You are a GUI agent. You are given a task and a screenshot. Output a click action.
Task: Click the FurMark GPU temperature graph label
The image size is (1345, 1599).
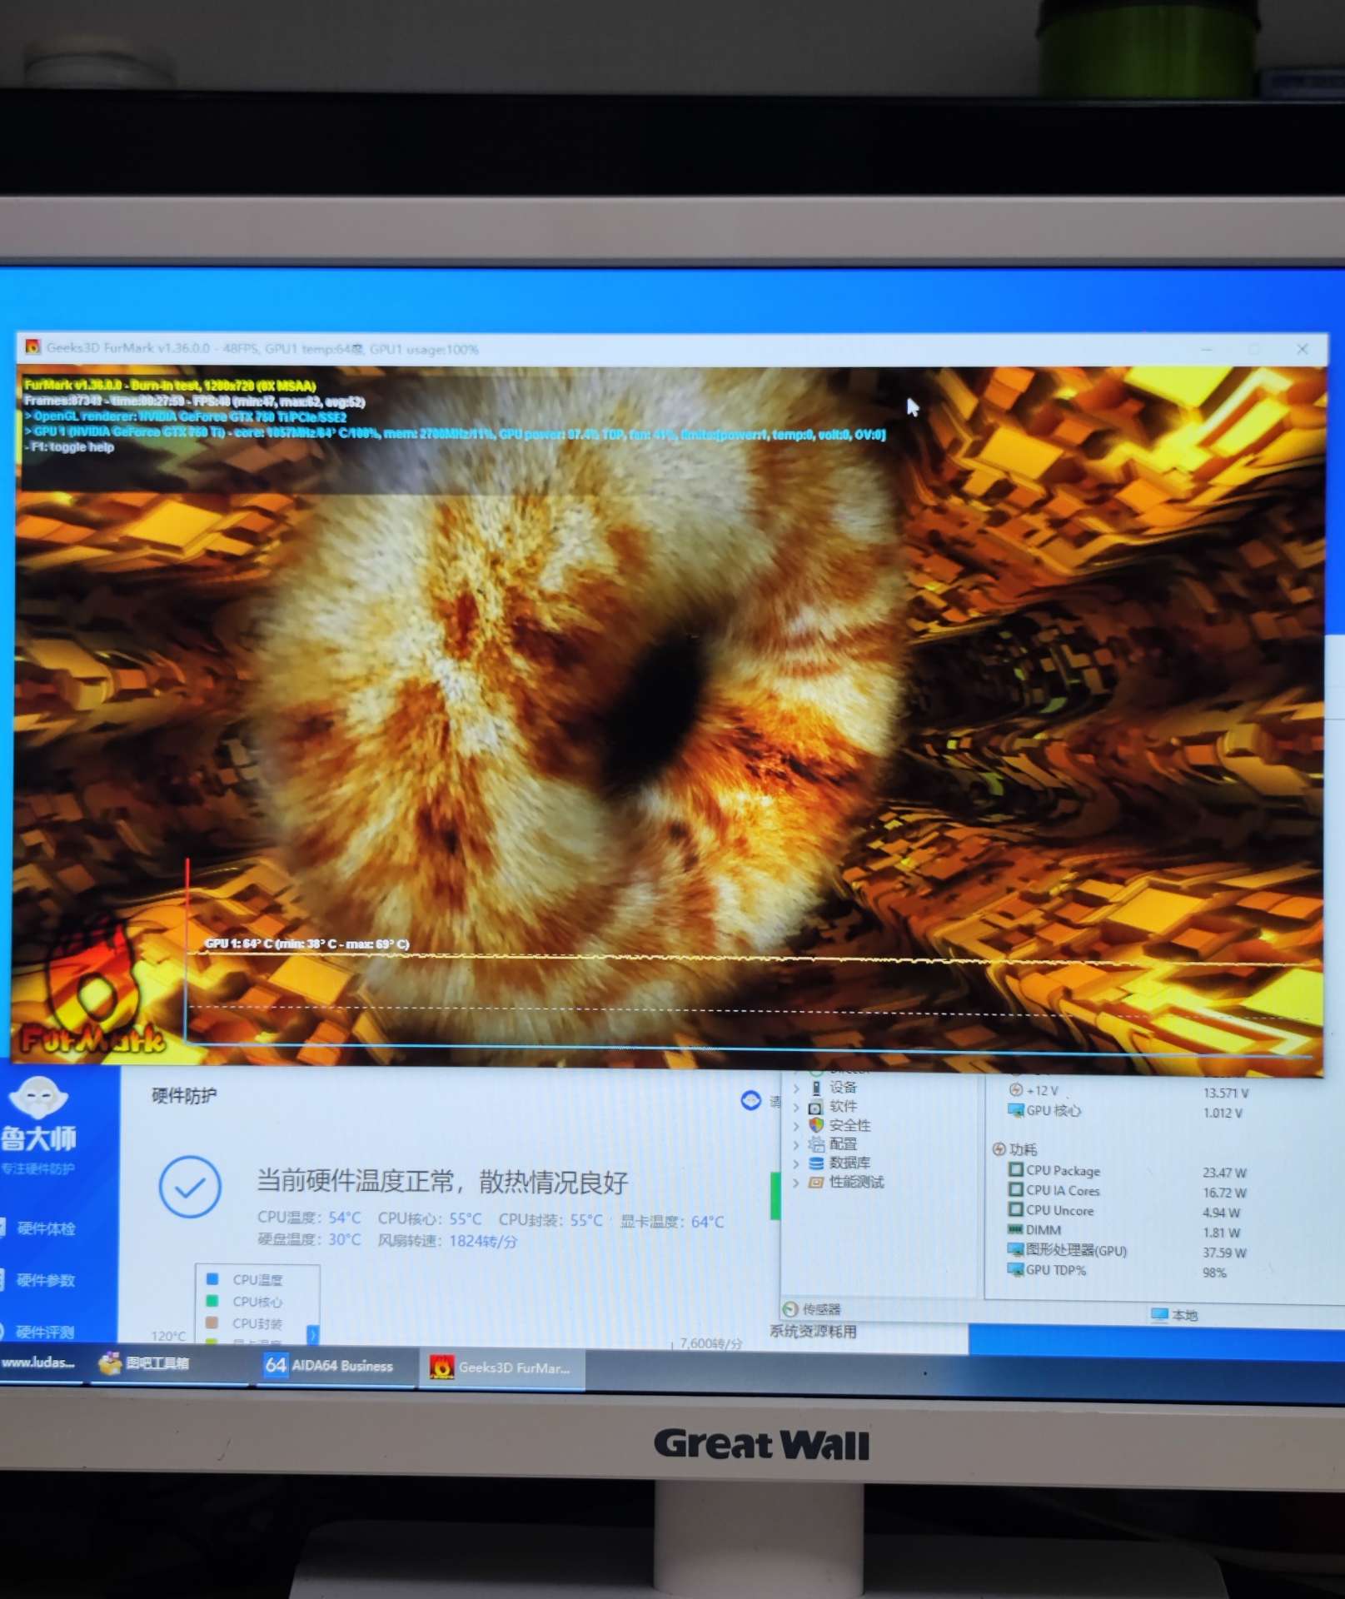pyautogui.click(x=307, y=944)
